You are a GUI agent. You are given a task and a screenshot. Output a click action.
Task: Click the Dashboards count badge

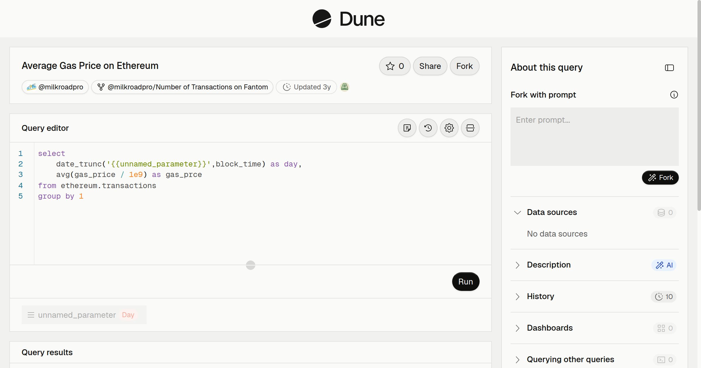[665, 328]
